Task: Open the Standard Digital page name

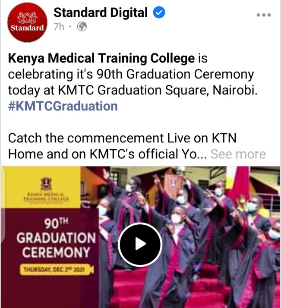Action: 101,13
